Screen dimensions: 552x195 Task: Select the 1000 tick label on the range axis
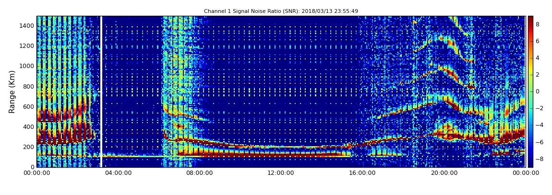point(27,66)
